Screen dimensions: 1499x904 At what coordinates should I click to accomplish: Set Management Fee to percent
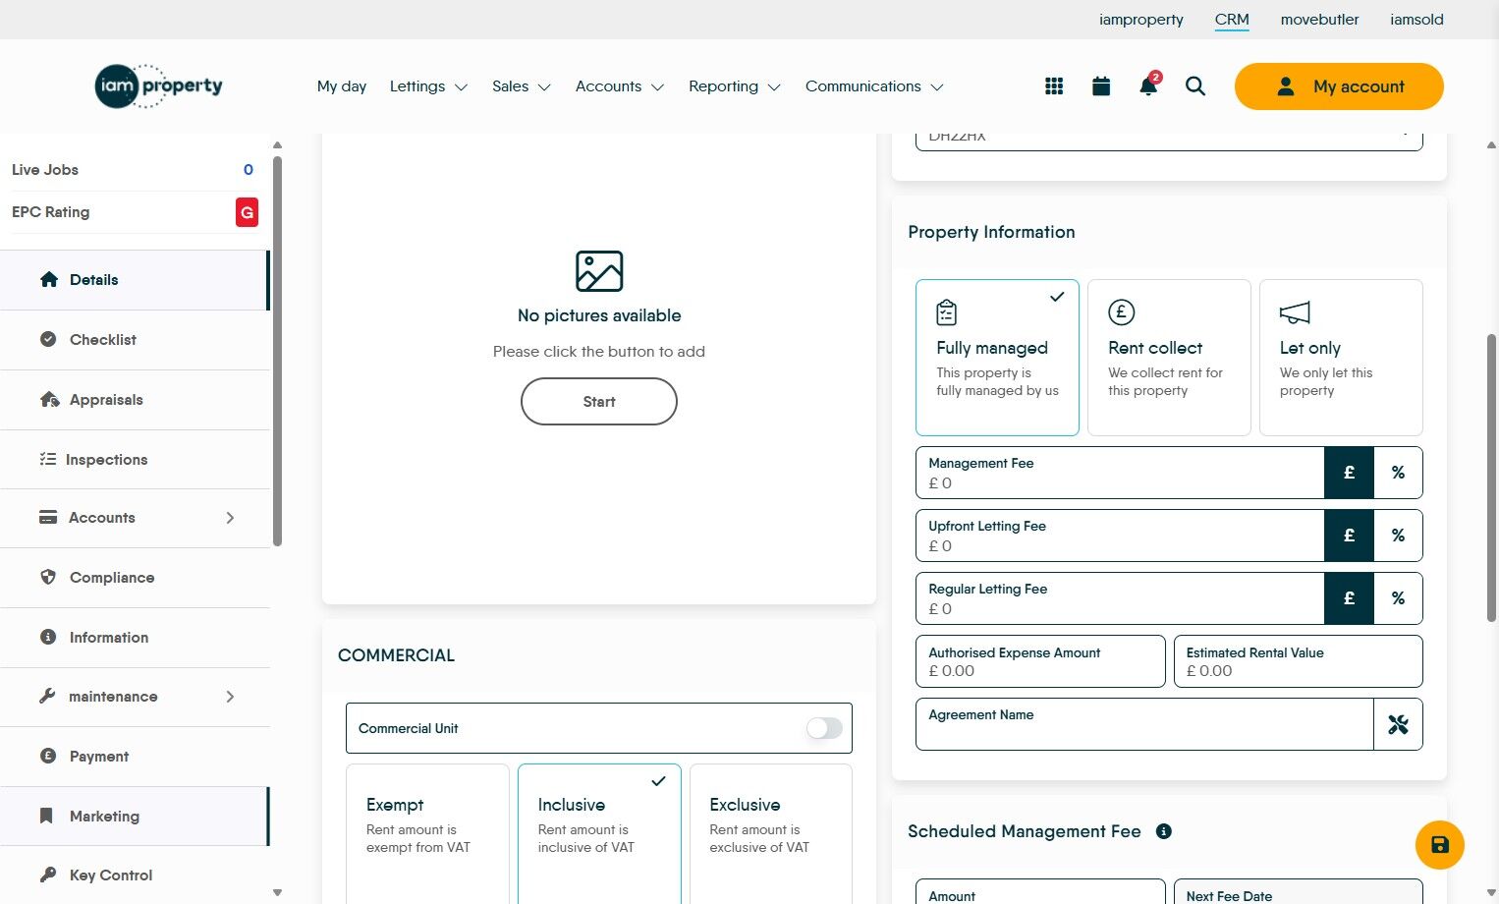click(1398, 473)
